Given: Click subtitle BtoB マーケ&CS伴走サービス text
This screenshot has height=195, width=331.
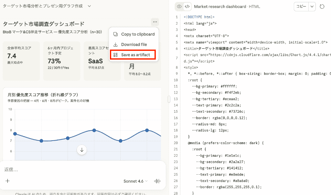Looking at the screenshot, I should pyautogui.click(x=52, y=32).
